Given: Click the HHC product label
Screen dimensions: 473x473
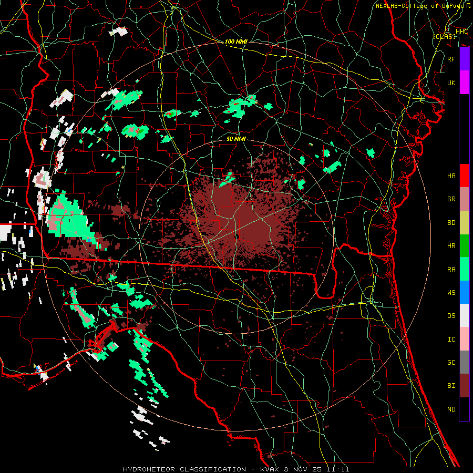Looking at the screenshot, I should [x=461, y=32].
